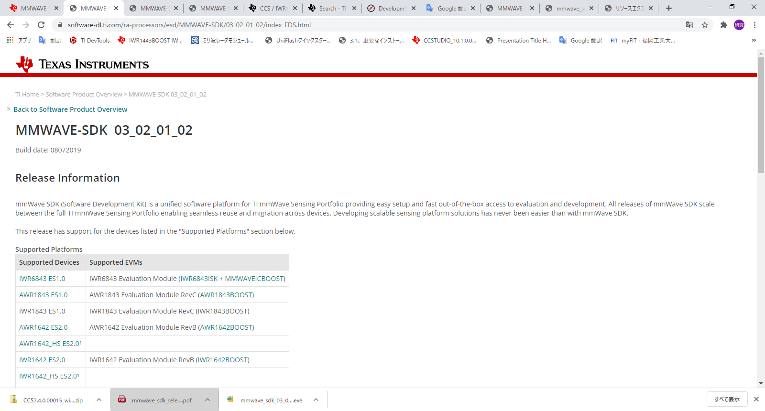Image resolution: width=765 pixels, height=411 pixels.
Task: Switch to the Google 翻訳 tab
Action: click(x=451, y=8)
